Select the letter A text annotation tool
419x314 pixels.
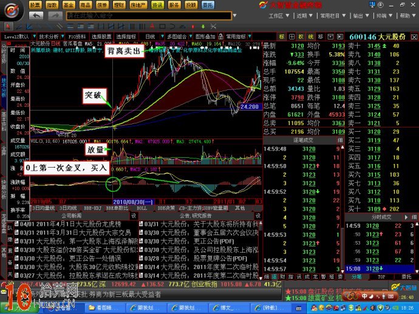point(152,27)
